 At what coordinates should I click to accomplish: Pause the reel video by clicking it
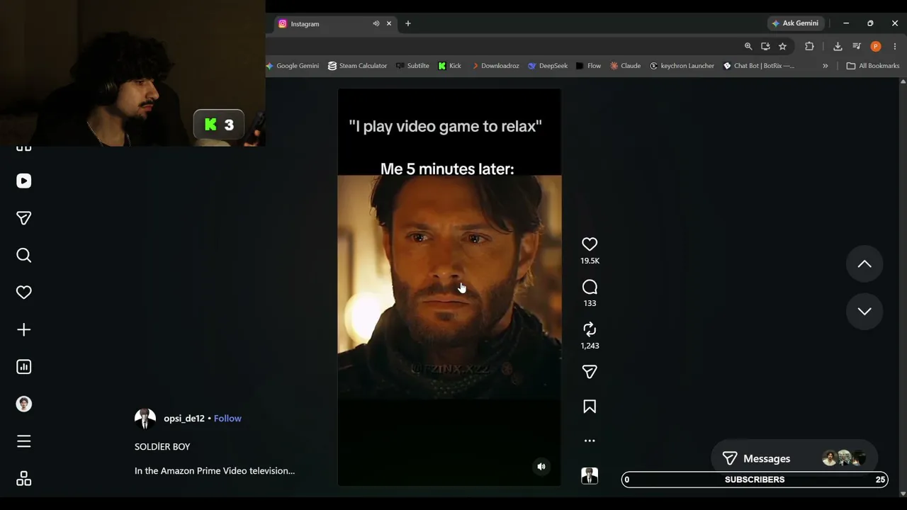click(x=449, y=287)
